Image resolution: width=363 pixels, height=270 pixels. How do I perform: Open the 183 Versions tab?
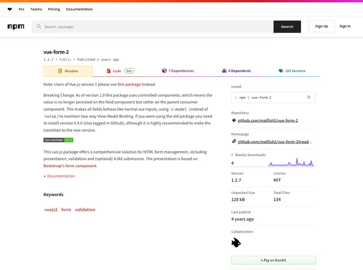tap(292, 71)
